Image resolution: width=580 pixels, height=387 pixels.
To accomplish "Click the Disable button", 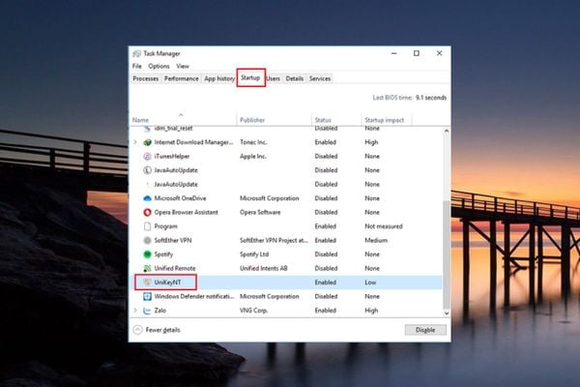I will pos(425,330).
